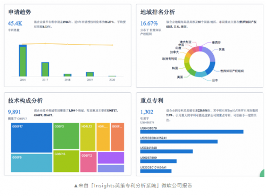Click the 申请趋势 panel heading

coord(20,12)
